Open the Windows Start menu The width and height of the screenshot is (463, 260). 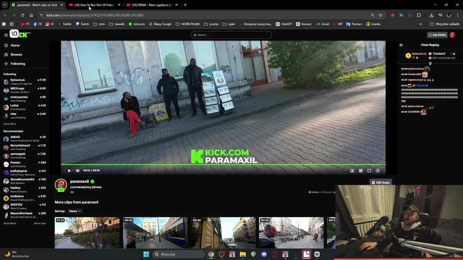point(146,254)
